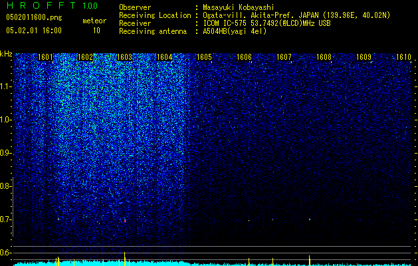This screenshot has height=266, width=418.
Task: Click the HROFFT program title
Action: click(41, 5)
